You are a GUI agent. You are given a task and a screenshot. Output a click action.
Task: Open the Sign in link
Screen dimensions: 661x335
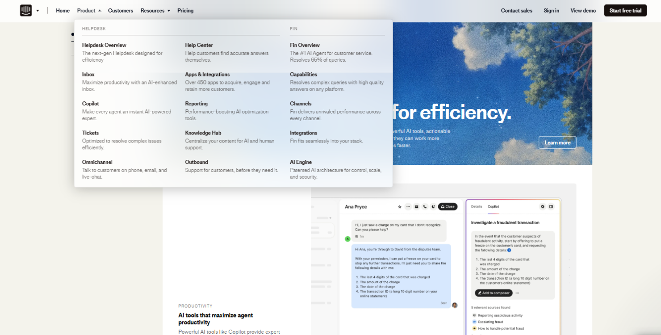[x=551, y=11]
